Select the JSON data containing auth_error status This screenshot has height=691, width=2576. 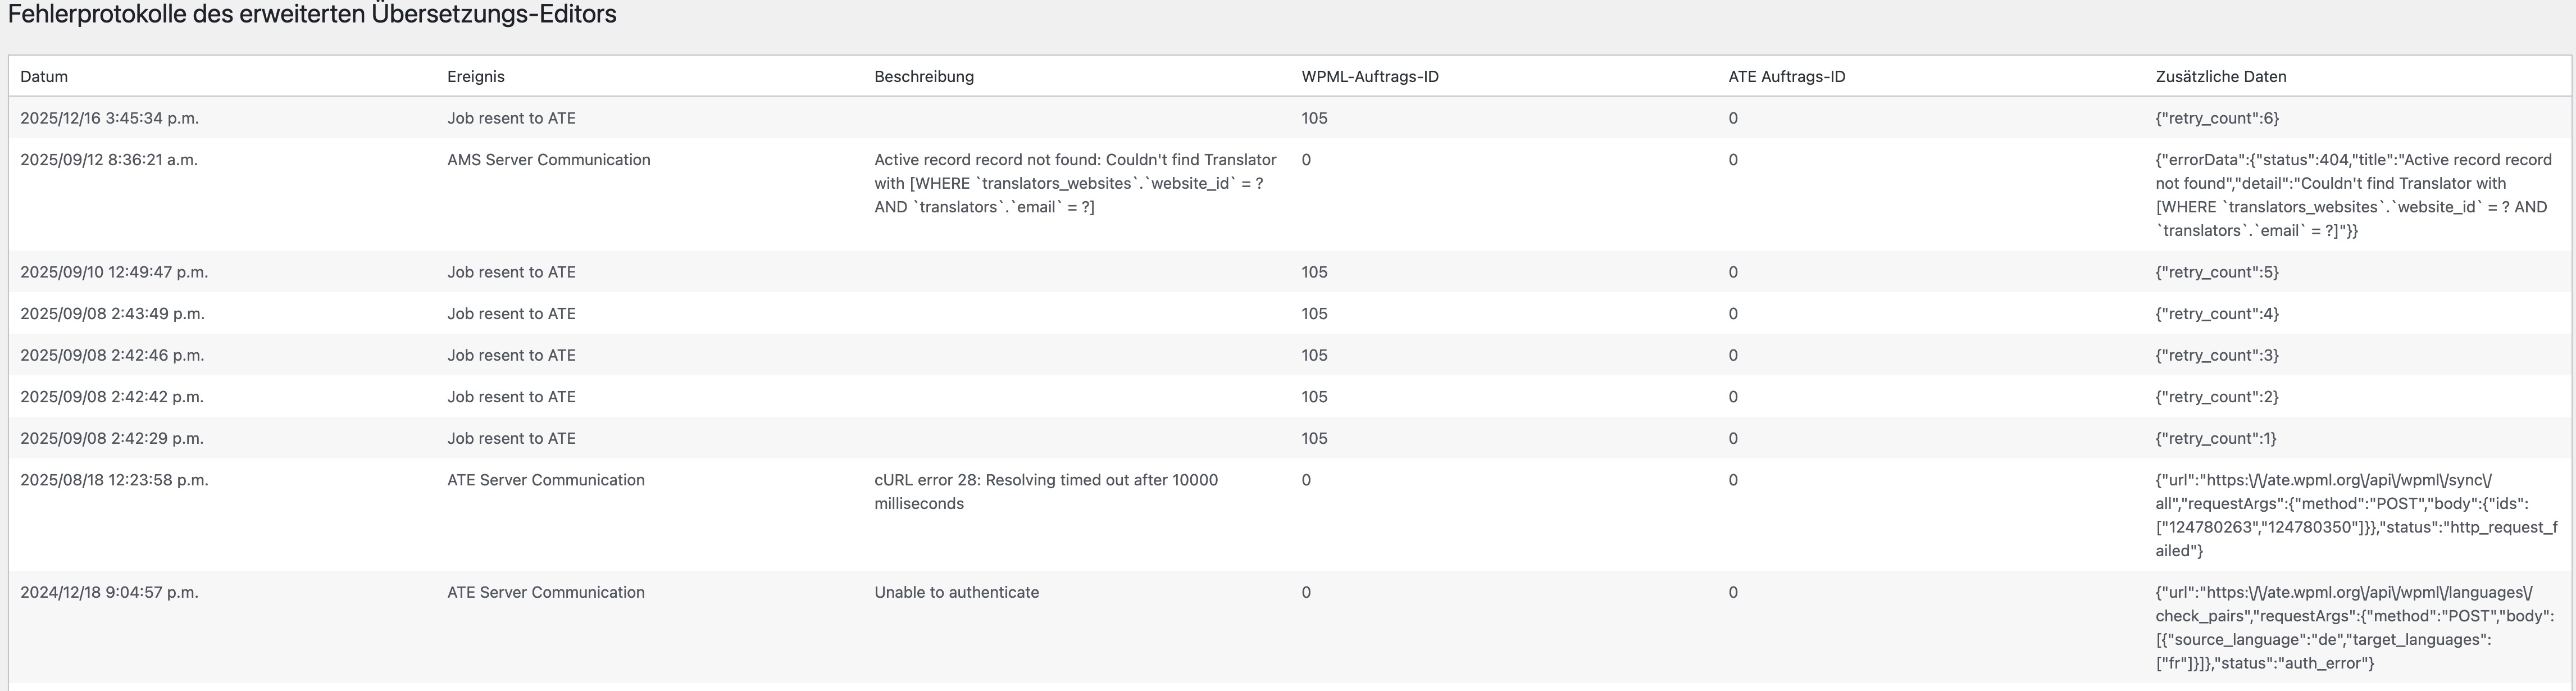tap(2354, 627)
